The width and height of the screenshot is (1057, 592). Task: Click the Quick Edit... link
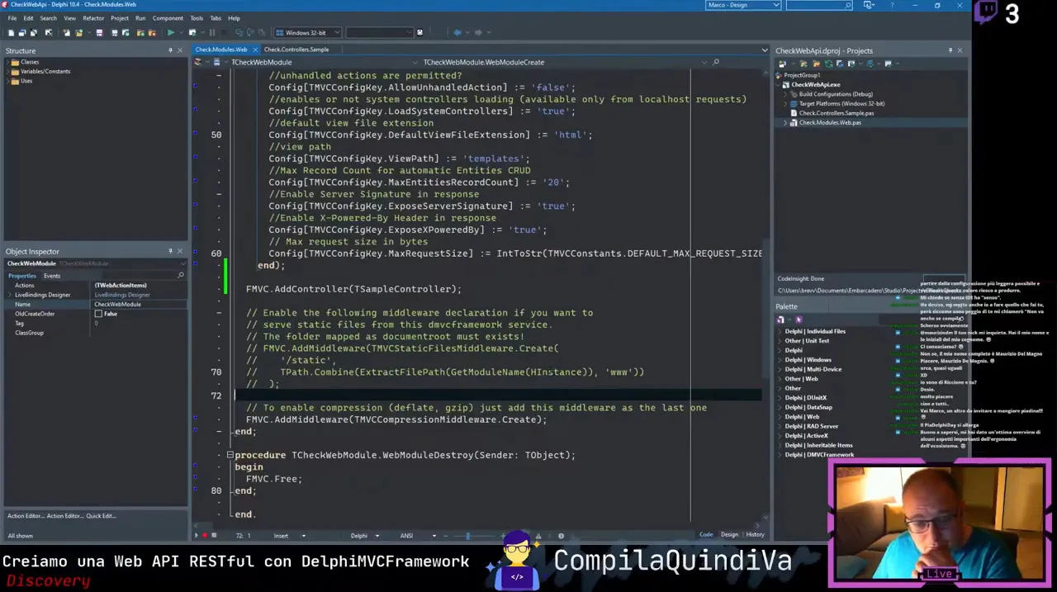101,516
